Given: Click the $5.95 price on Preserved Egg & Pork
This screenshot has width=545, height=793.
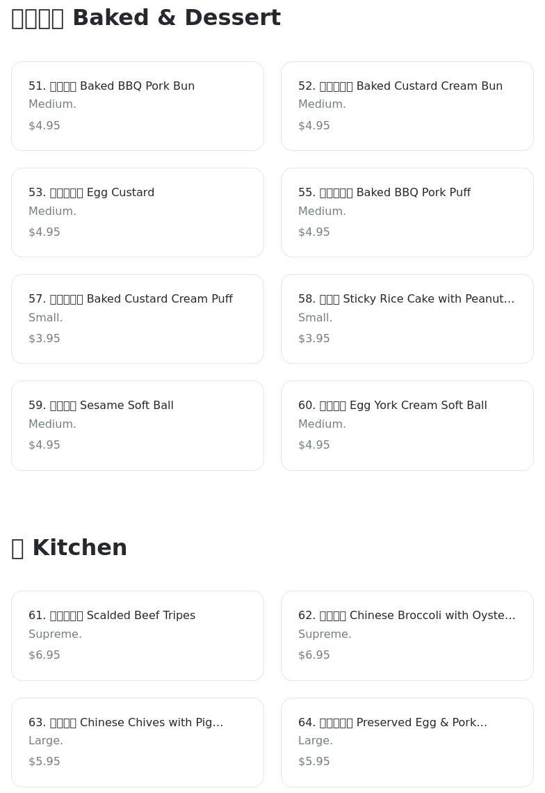Looking at the screenshot, I should point(314,762).
